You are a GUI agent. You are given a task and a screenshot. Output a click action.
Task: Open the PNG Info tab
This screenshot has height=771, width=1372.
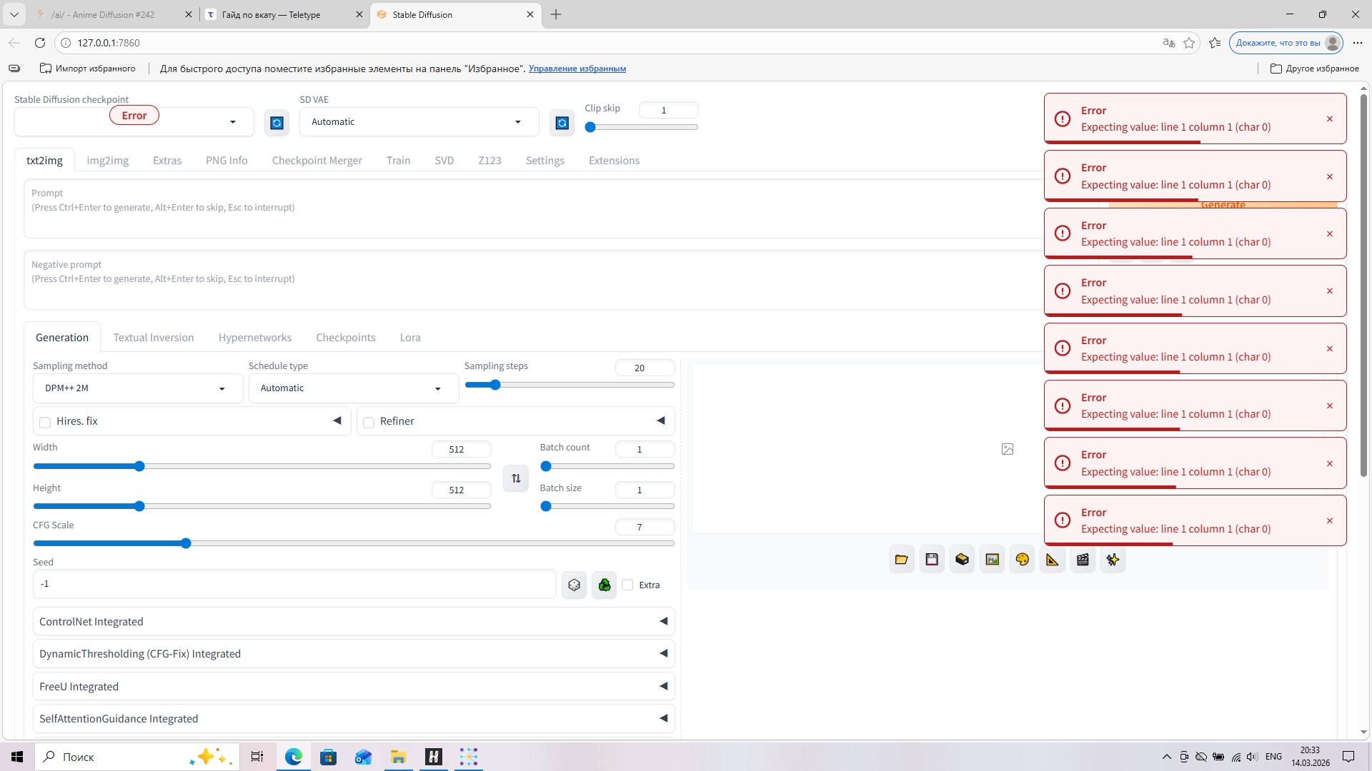click(x=227, y=161)
